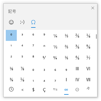Insert the Roman numeral VII
The width and height of the screenshot is (101, 101).
(x=88, y=79)
